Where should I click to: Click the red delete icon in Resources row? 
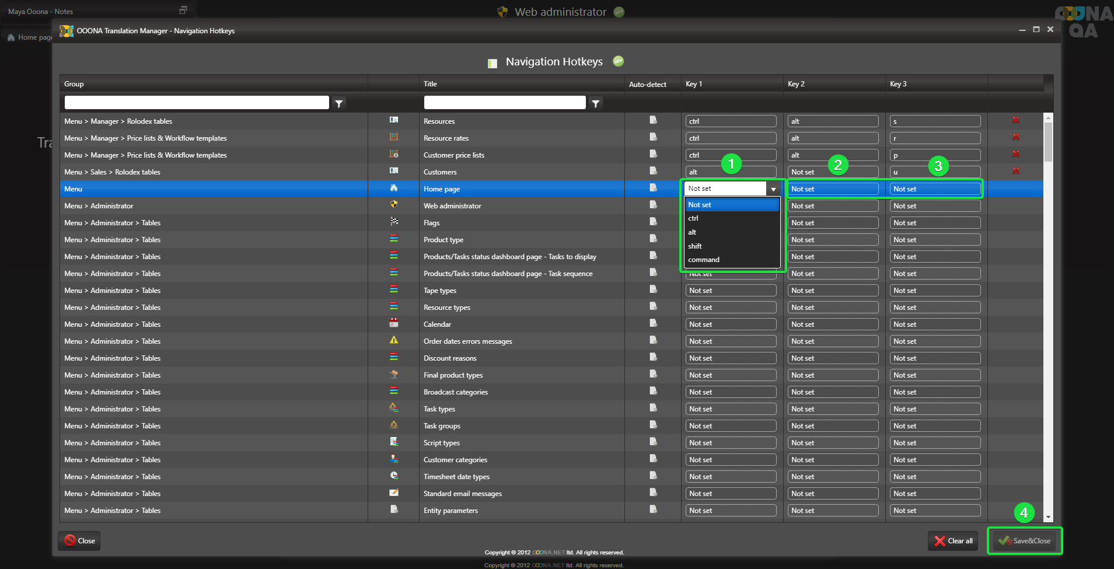point(1015,120)
